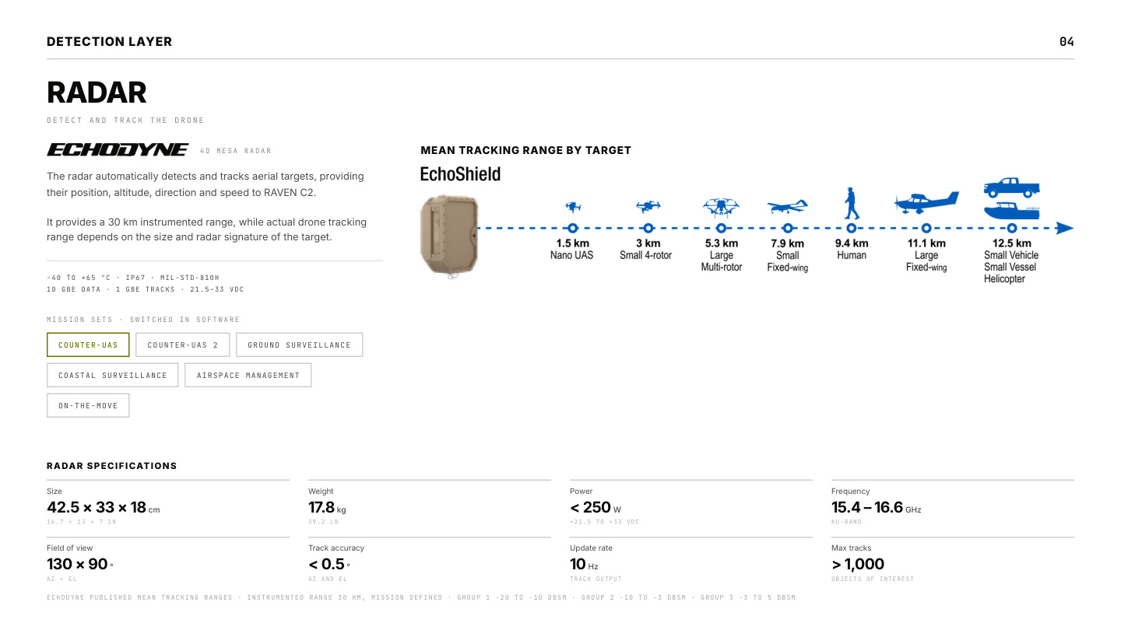Image resolution: width=1121 pixels, height=630 pixels.
Task: Click the Power value < 250 W
Action: click(x=596, y=508)
